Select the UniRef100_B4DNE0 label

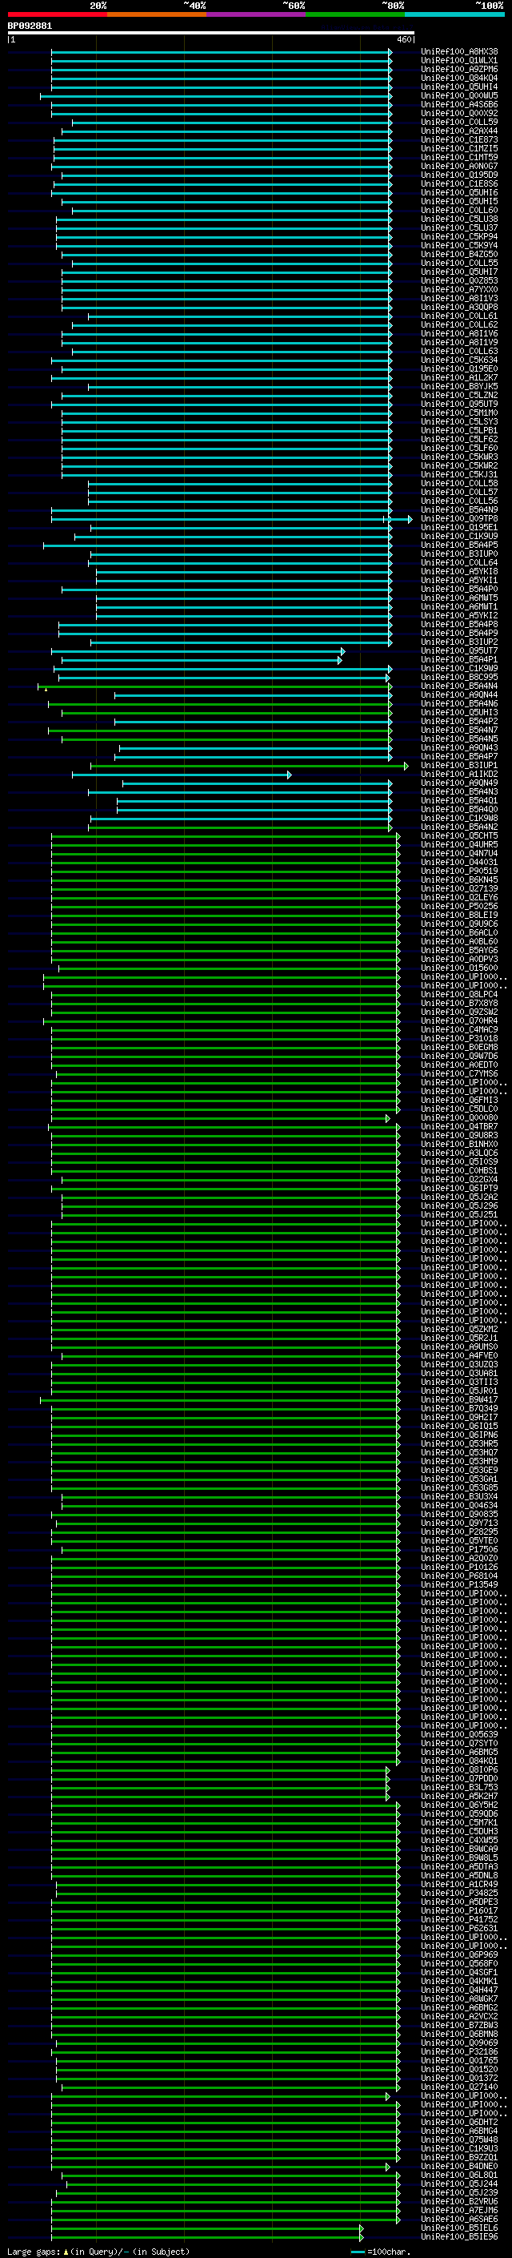click(458, 2166)
